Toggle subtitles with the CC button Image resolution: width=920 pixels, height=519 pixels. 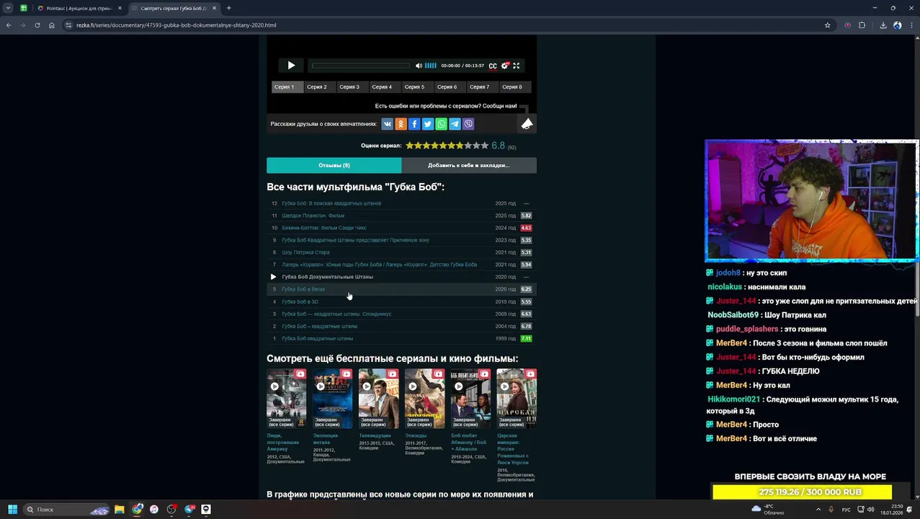point(493,66)
